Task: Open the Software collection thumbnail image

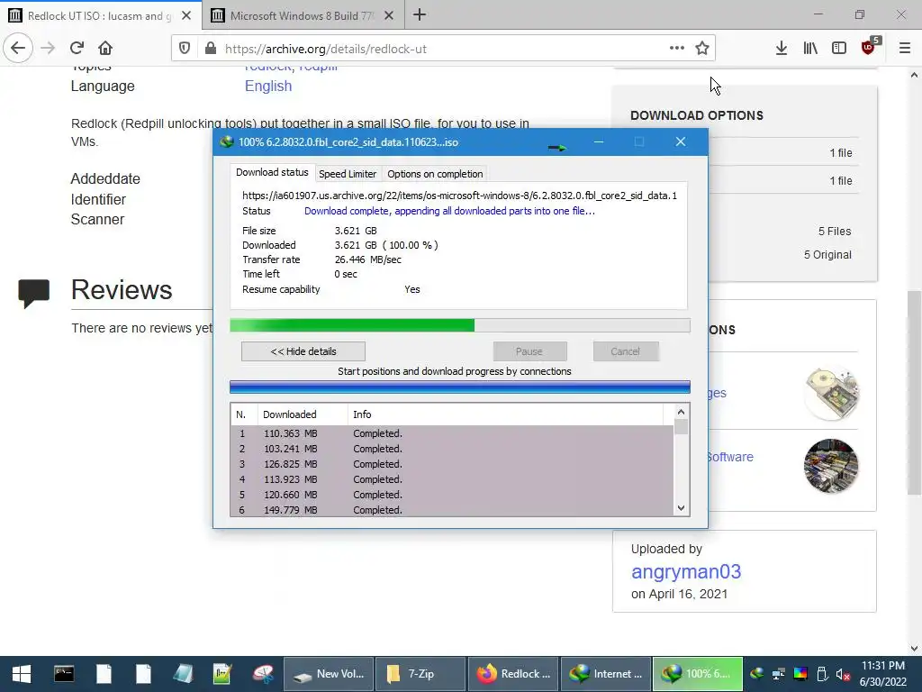Action: [x=831, y=466]
